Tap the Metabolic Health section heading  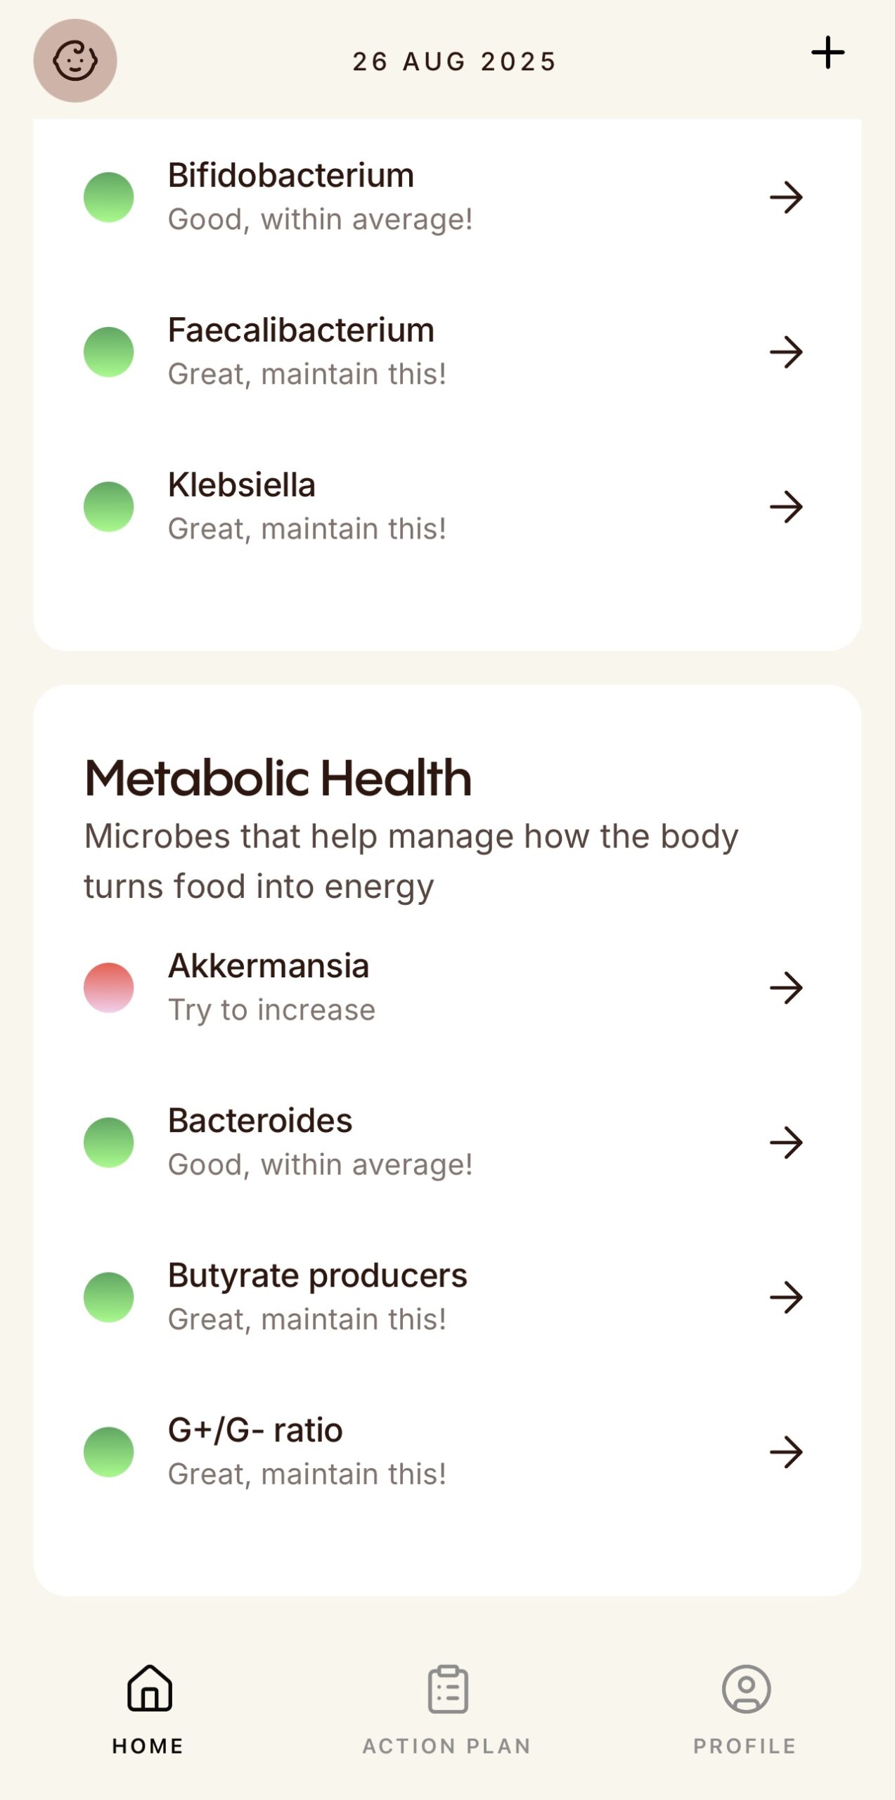tap(278, 778)
